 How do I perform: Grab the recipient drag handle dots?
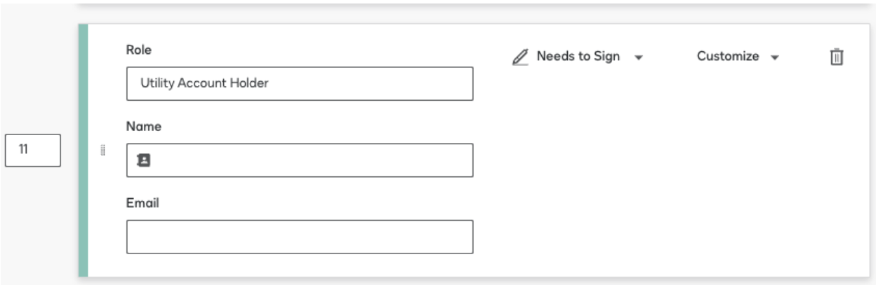102,150
